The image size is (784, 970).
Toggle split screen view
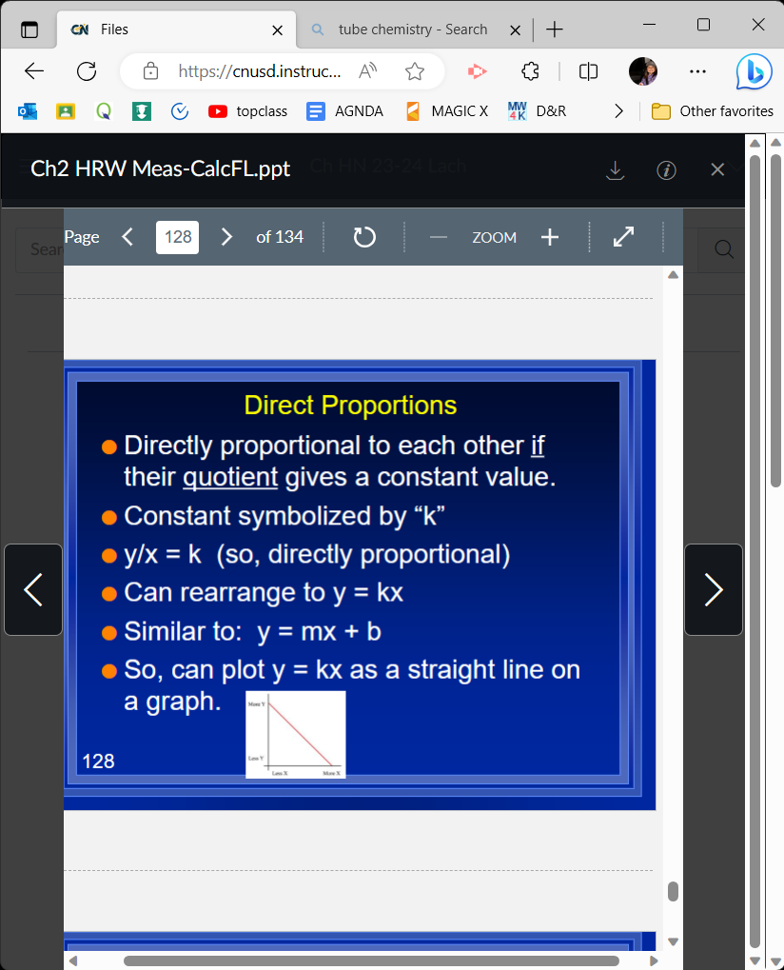(x=588, y=71)
